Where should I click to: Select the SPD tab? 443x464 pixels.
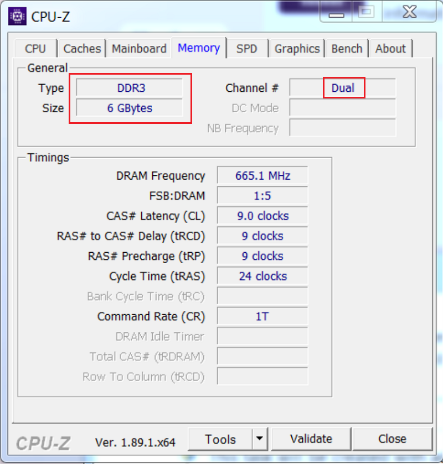coord(246,49)
